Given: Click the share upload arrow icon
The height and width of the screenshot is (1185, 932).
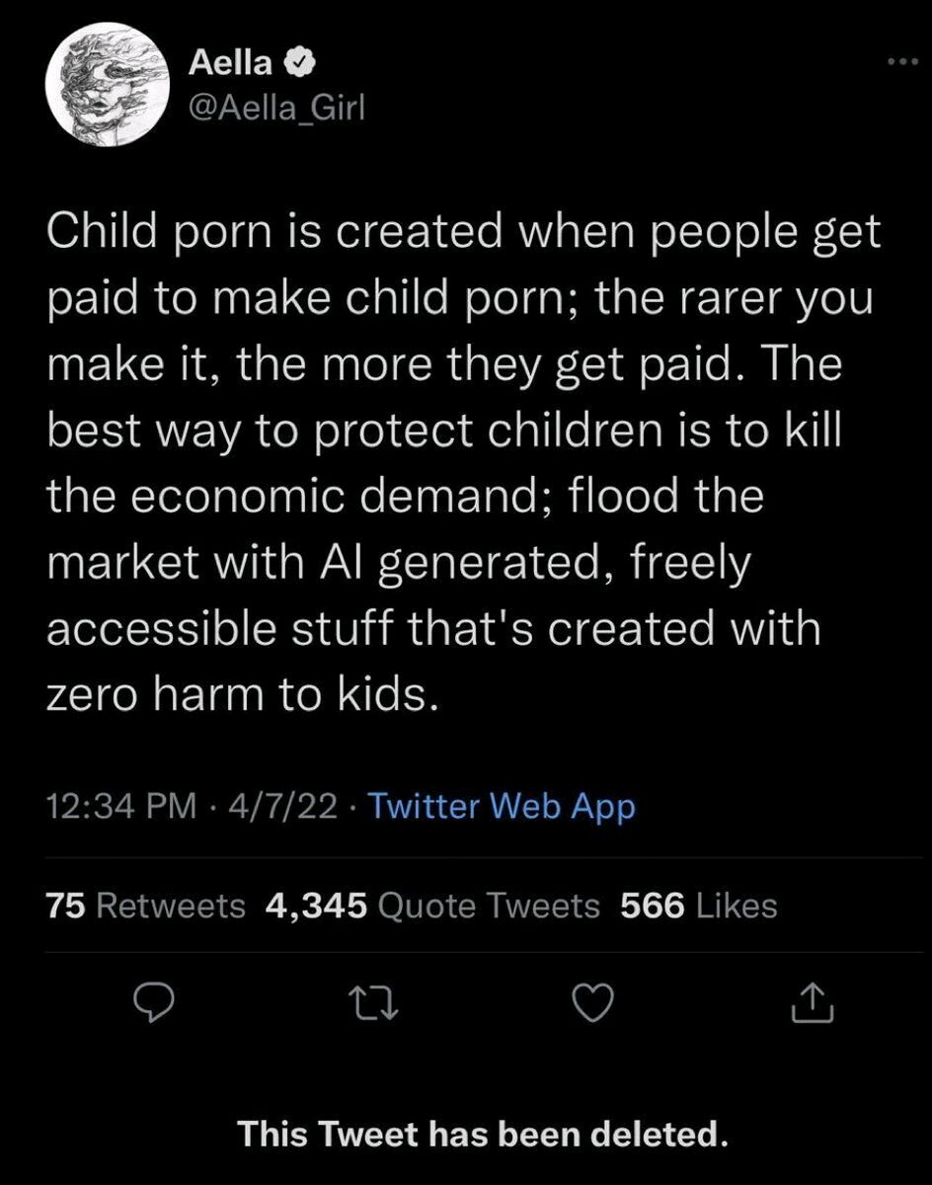Looking at the screenshot, I should click(x=815, y=1005).
